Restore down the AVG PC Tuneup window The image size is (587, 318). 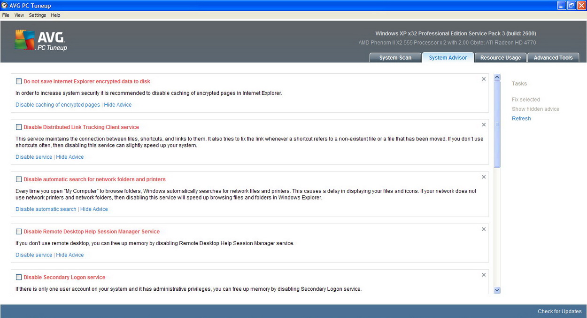click(x=571, y=5)
